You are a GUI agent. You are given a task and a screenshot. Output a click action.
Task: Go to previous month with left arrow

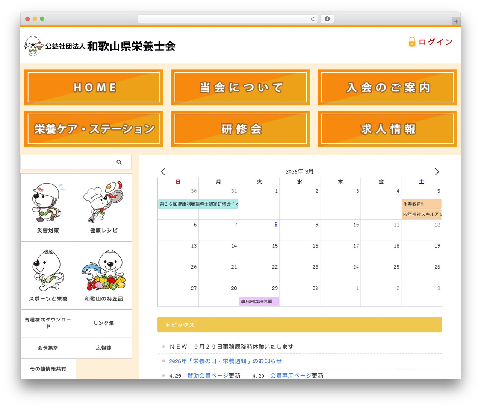[163, 172]
